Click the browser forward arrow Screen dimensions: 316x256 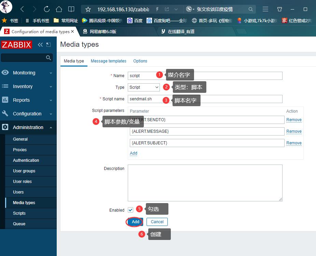point(35,9)
